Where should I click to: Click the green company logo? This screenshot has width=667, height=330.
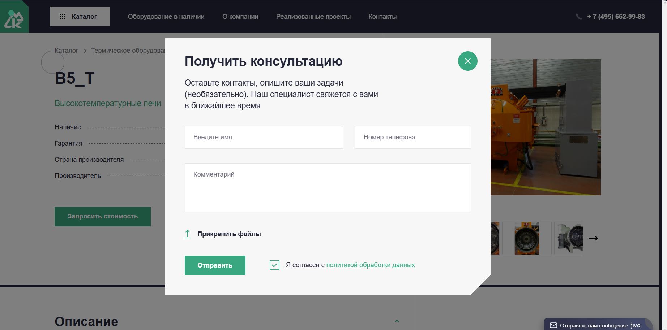tap(14, 17)
